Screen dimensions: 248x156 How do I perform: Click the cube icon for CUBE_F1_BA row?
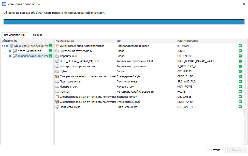[57, 76]
